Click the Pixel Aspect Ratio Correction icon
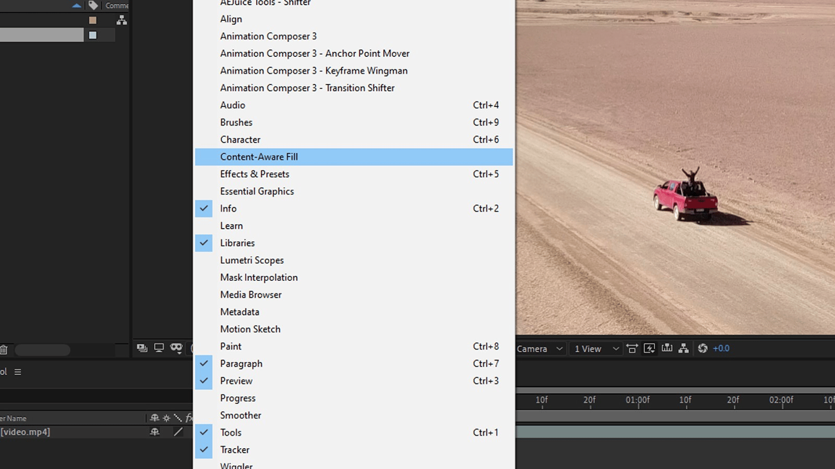 [x=632, y=349]
